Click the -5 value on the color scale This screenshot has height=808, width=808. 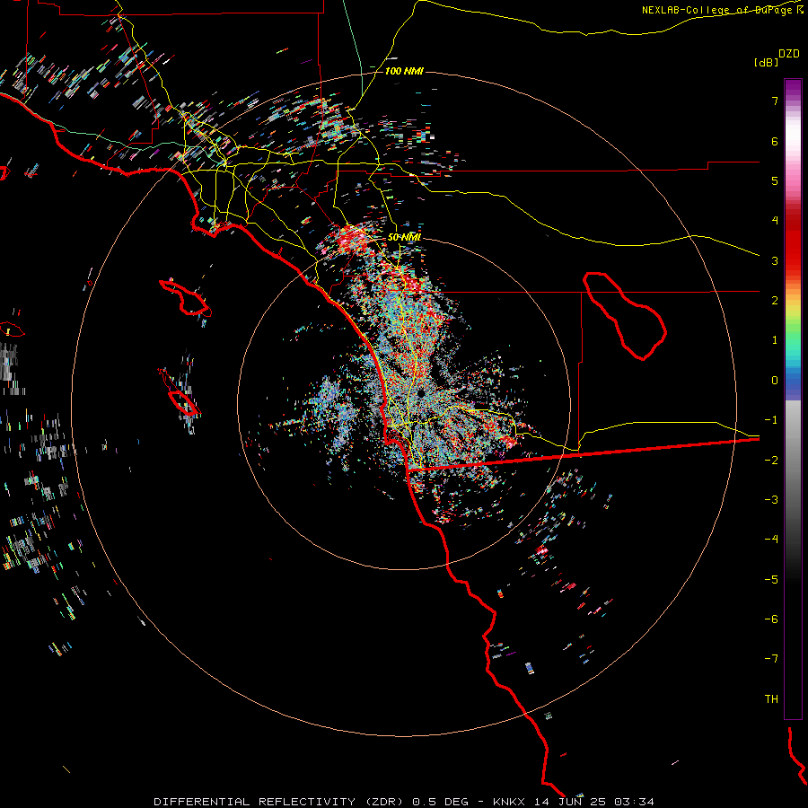pyautogui.click(x=771, y=580)
